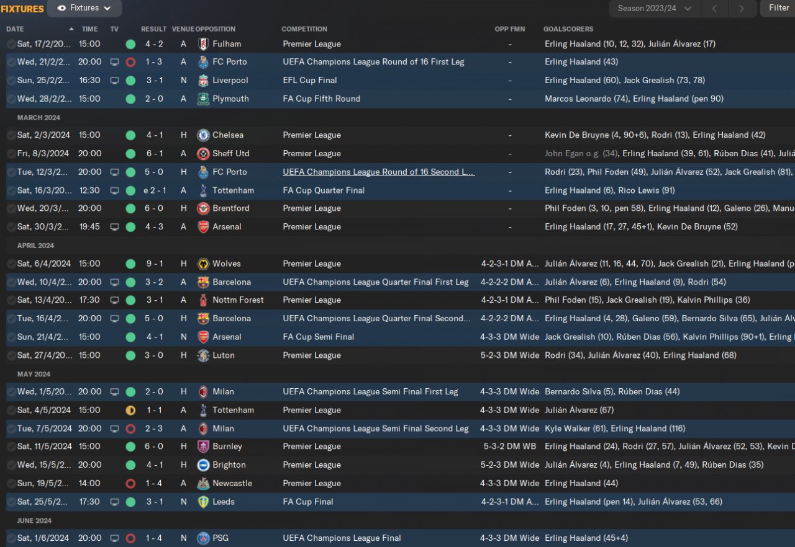Click the Milan name in Semi Final Second Leg row
Viewport: 795px width, 547px height.
click(x=223, y=429)
